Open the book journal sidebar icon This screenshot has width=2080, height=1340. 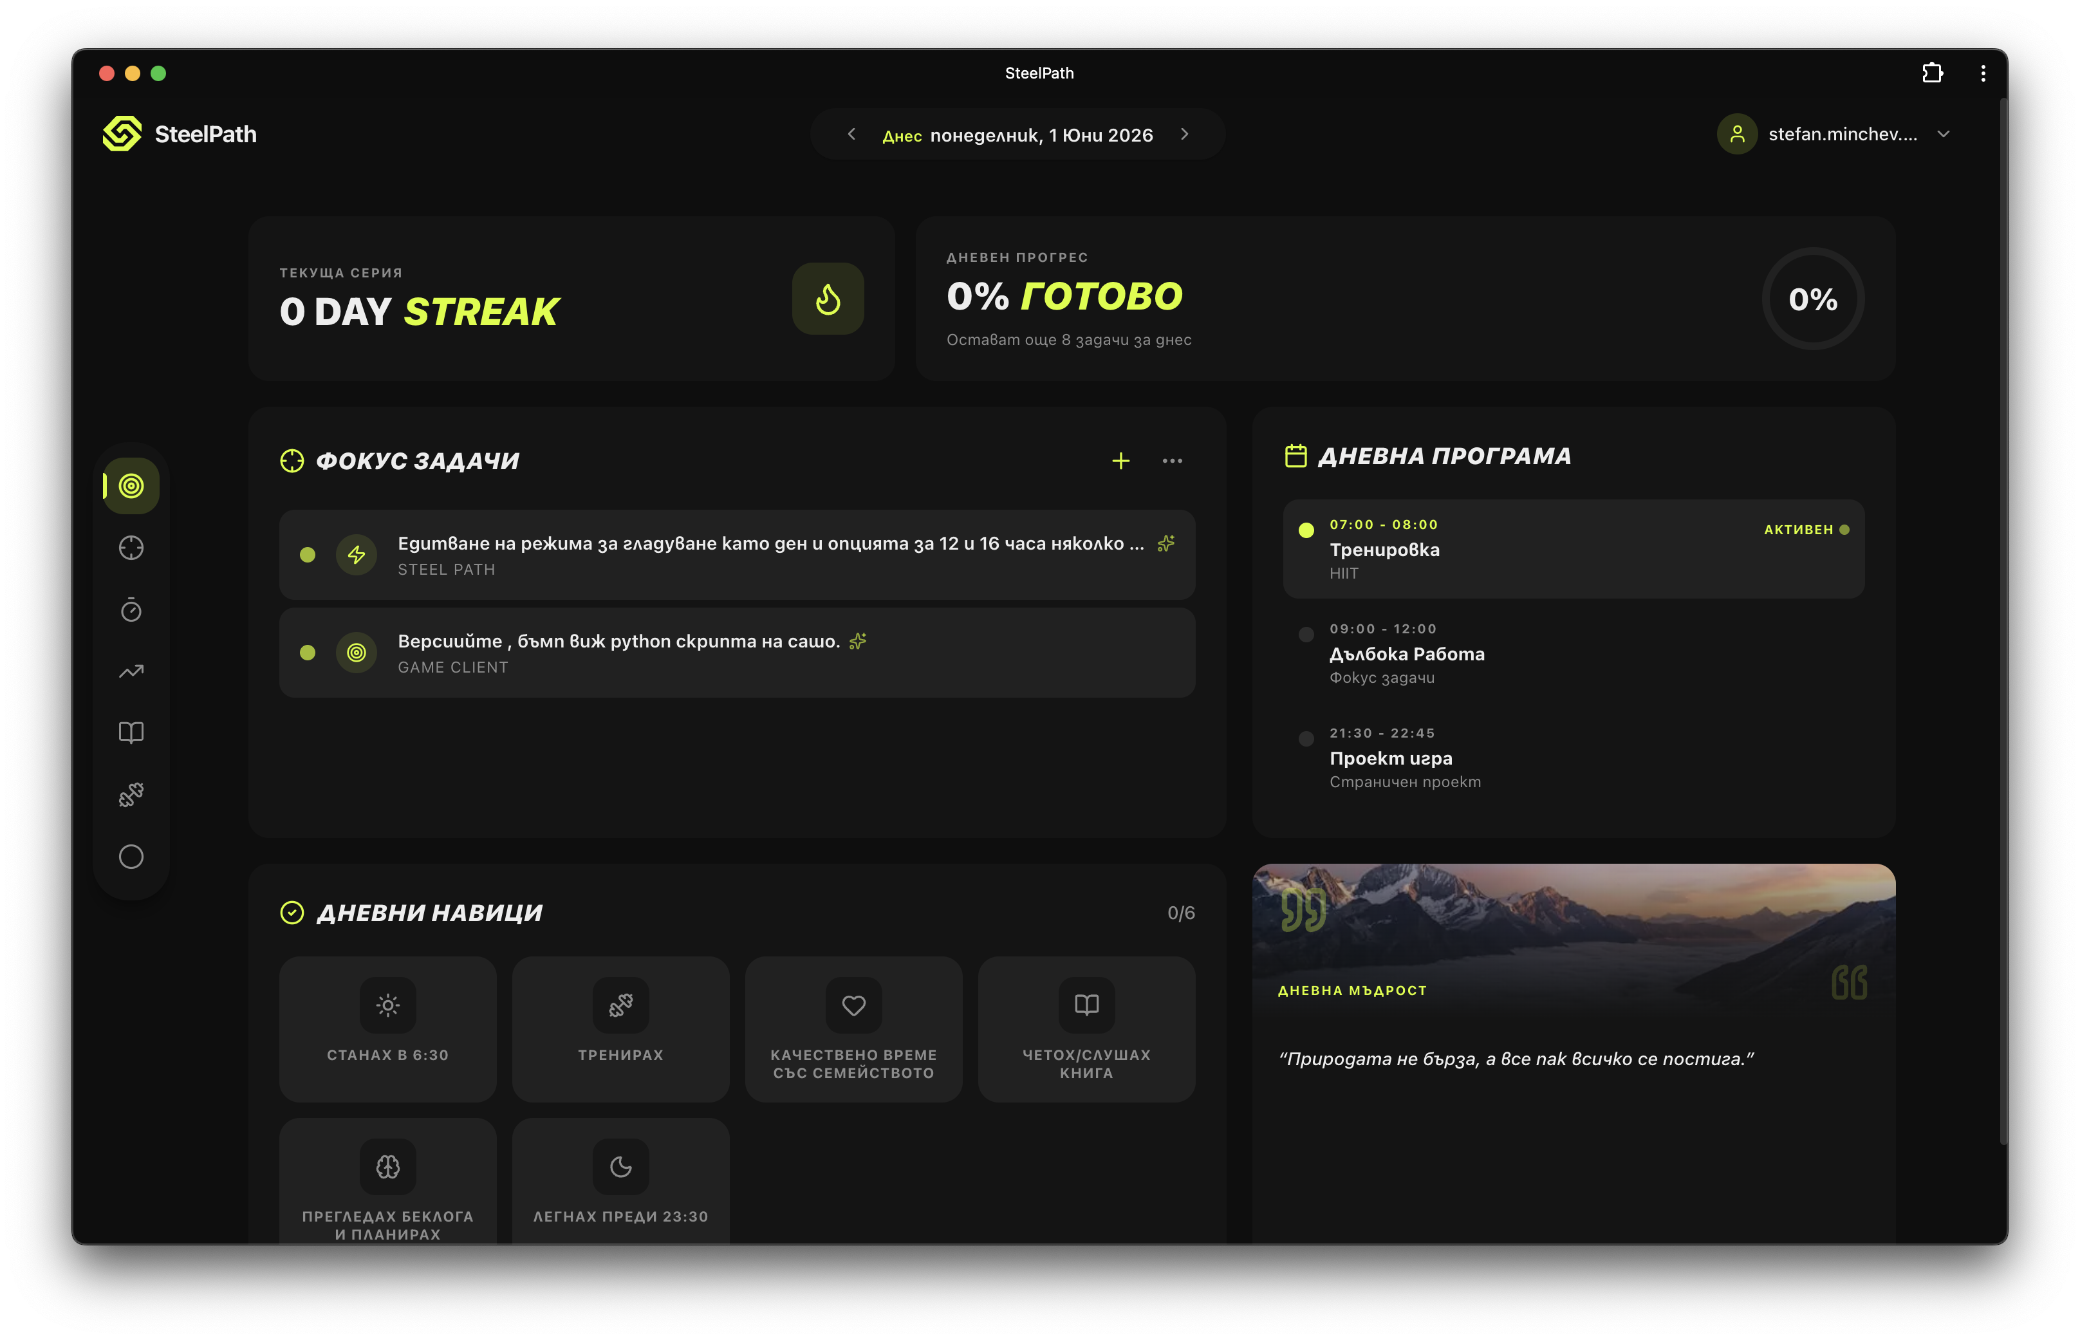131,732
